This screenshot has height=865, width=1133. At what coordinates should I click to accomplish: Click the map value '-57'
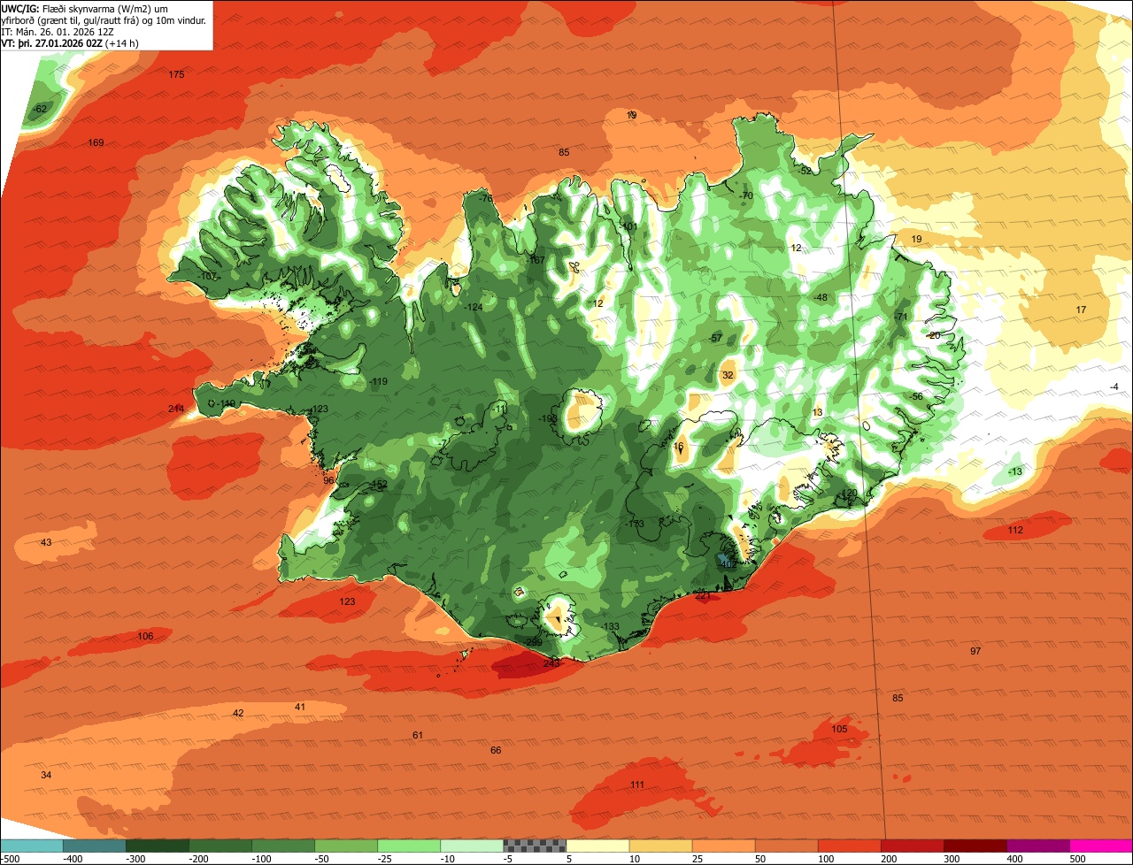click(715, 338)
